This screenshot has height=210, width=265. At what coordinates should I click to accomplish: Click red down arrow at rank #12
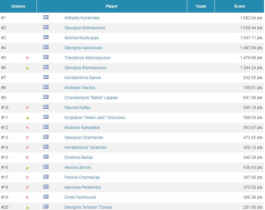tap(27, 128)
